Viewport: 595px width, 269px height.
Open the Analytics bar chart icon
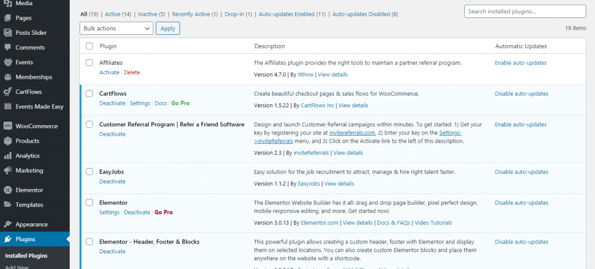7,156
